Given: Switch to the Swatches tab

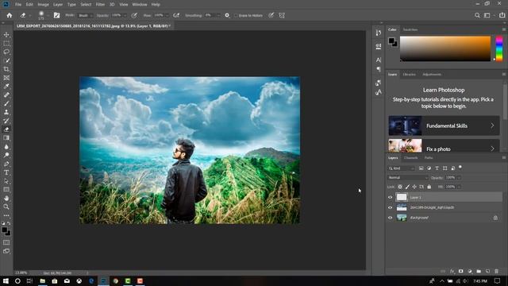Looking at the screenshot, I should [410, 29].
